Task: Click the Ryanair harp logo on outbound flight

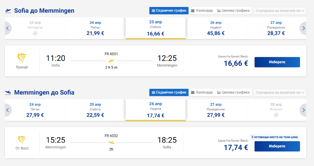Action: 22,58
